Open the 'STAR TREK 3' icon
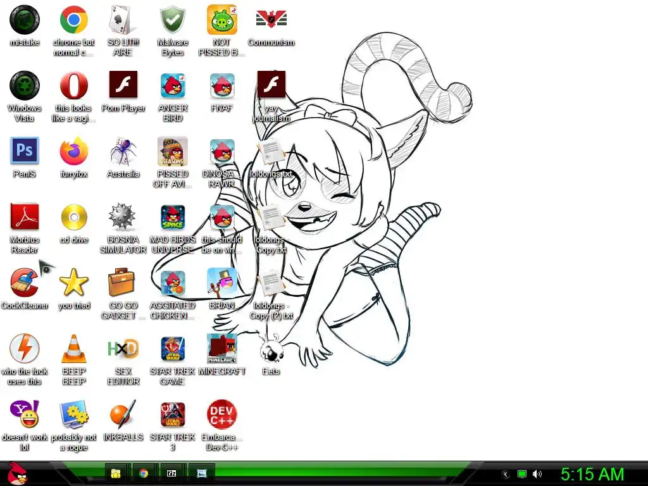Screen dimensions: 648x486 pos(172,414)
